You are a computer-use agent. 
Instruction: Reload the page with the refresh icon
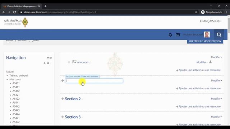point(14,12)
